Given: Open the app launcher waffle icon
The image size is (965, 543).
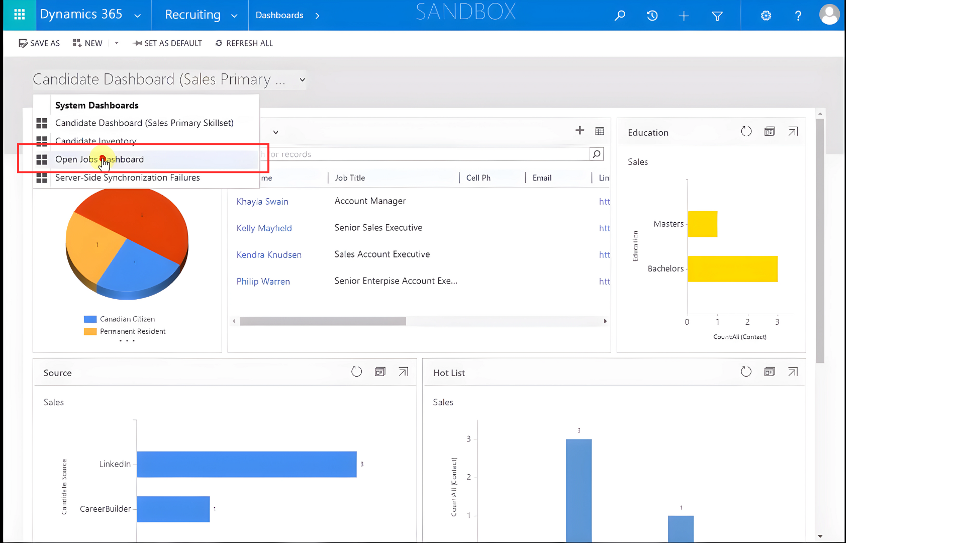Looking at the screenshot, I should (19, 15).
